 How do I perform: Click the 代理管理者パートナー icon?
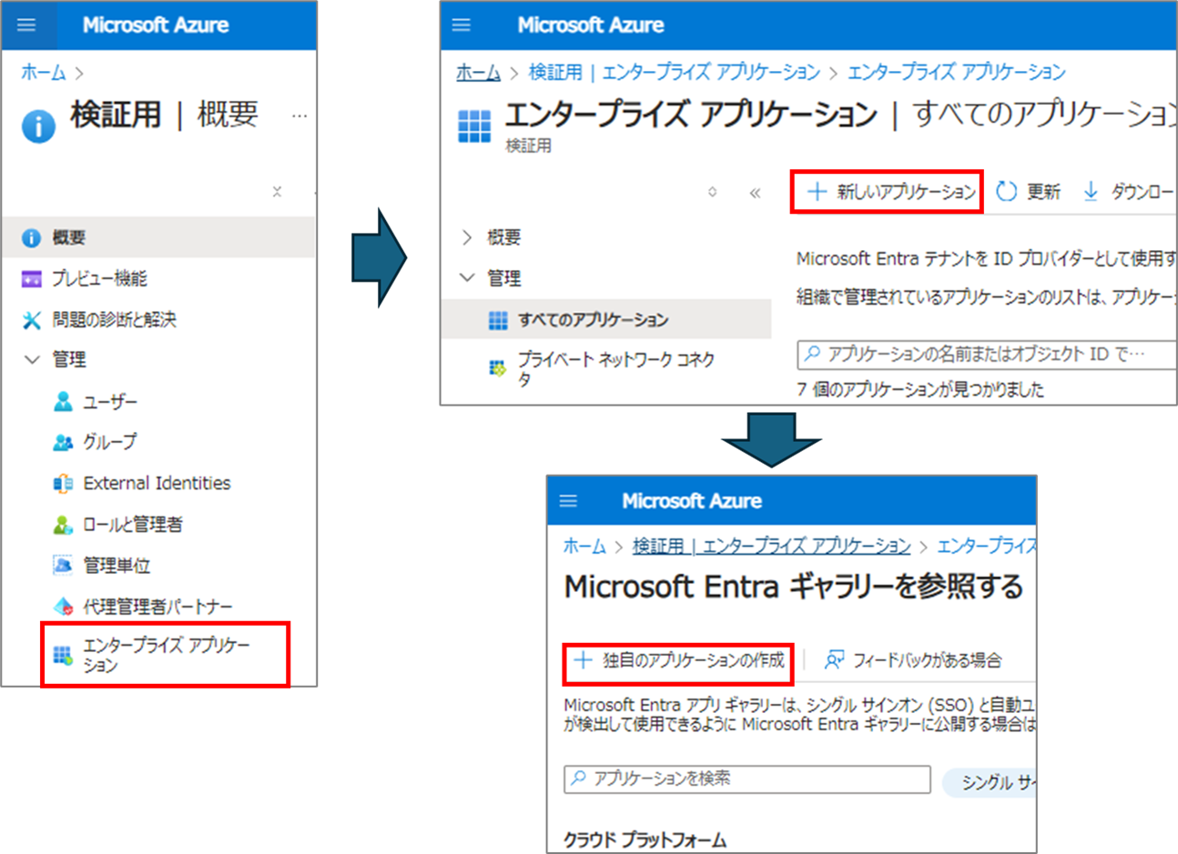(x=63, y=607)
